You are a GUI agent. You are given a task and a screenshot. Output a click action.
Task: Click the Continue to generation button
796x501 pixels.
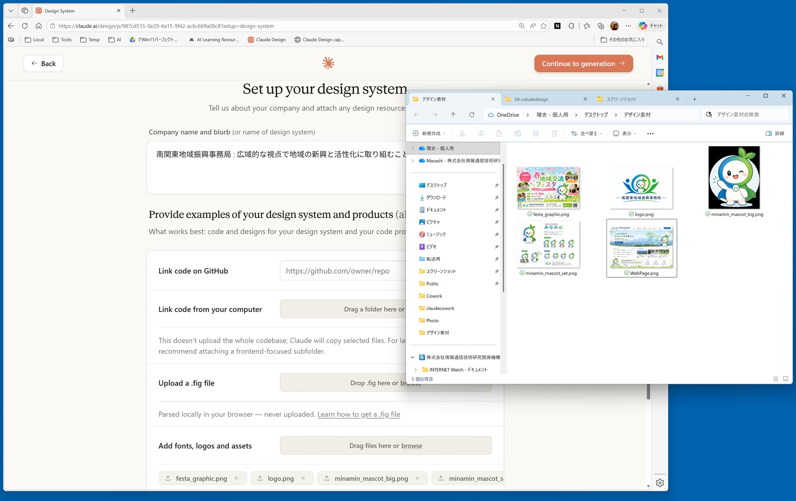click(x=583, y=63)
